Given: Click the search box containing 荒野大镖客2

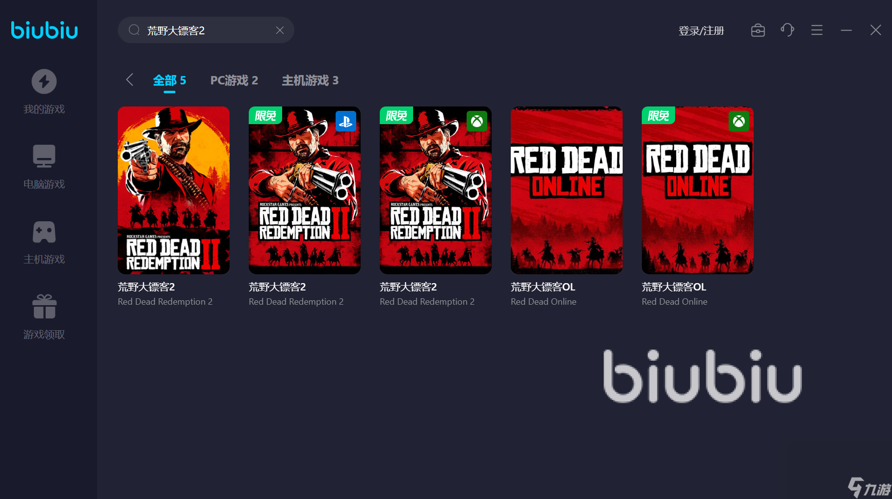Looking at the screenshot, I should pos(206,30).
